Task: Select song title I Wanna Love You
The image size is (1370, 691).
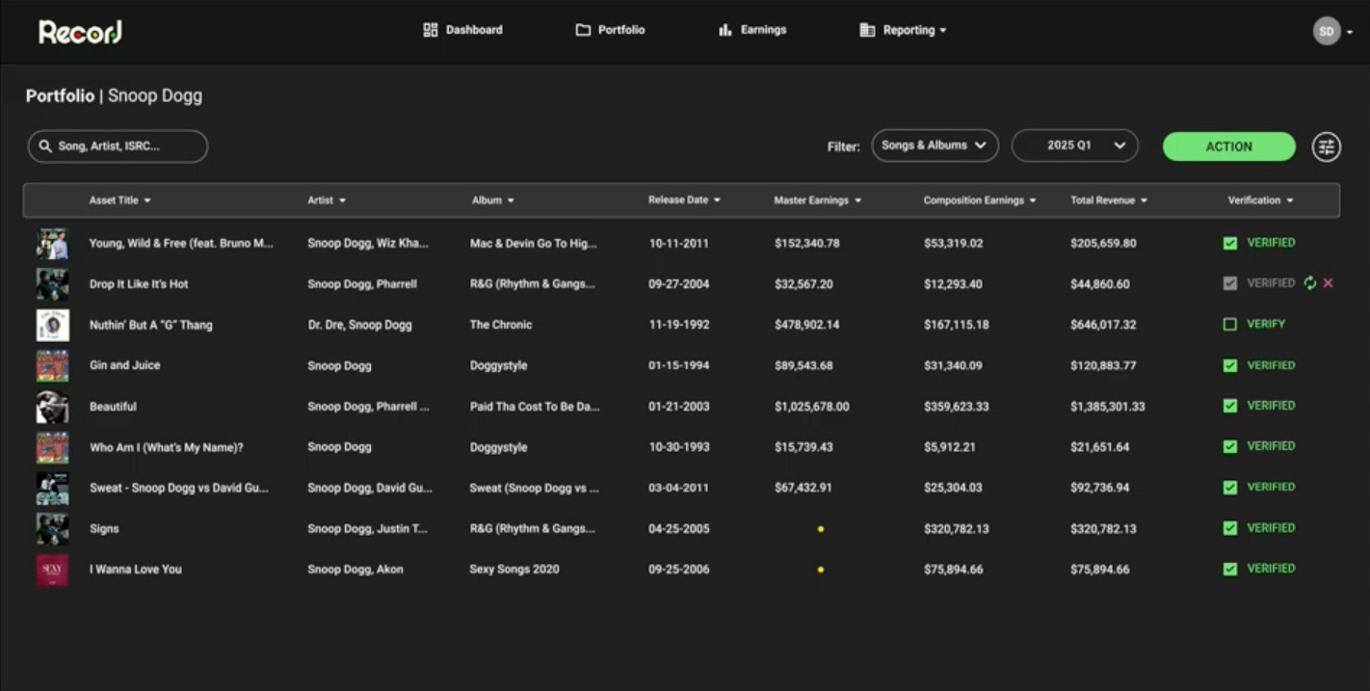Action: click(x=136, y=570)
